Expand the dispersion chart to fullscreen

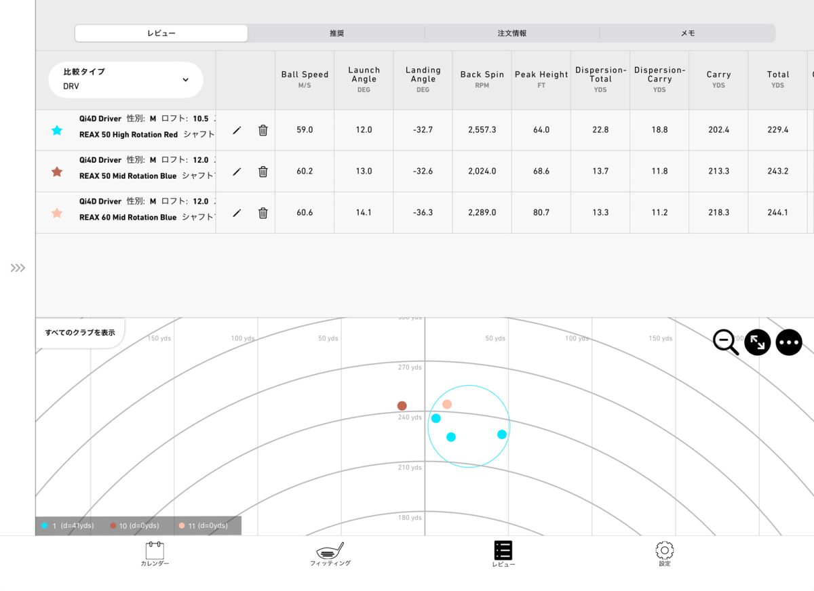758,342
